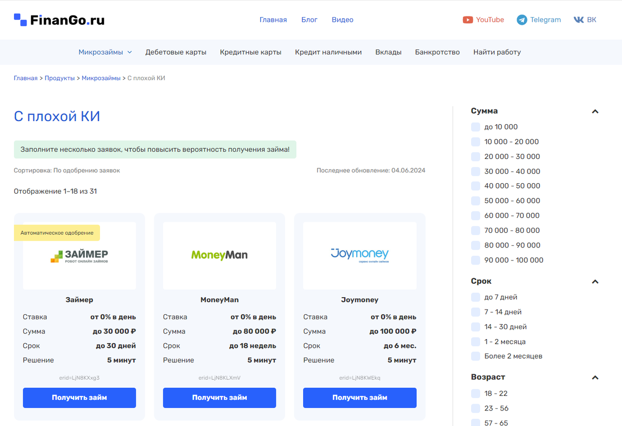622x426 pixels.
Task: Open the MoneyMan logo image
Action: (x=220, y=256)
